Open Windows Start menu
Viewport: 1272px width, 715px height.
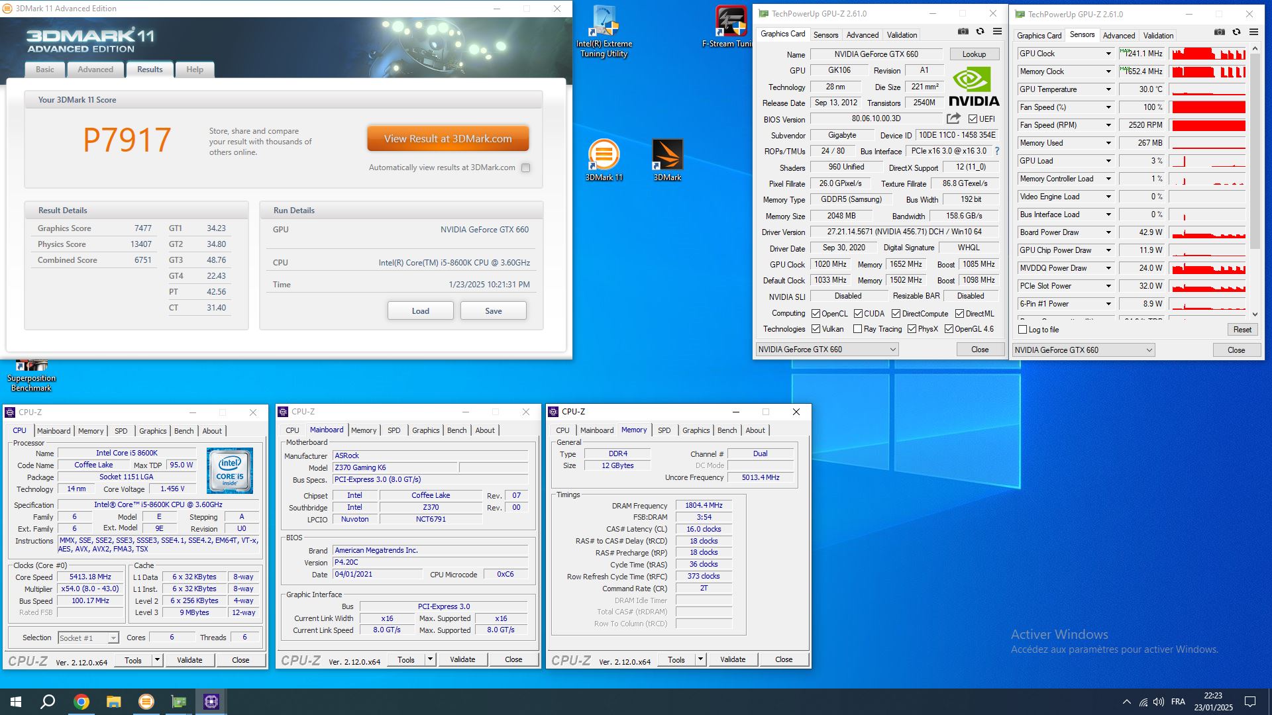click(x=16, y=702)
